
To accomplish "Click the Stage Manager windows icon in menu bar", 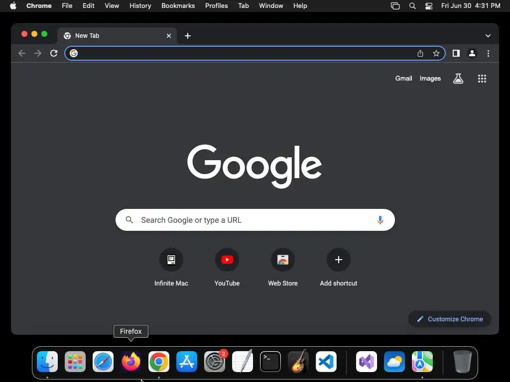I will 395,6.
